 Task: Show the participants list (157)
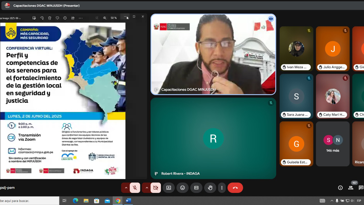(x=351, y=187)
